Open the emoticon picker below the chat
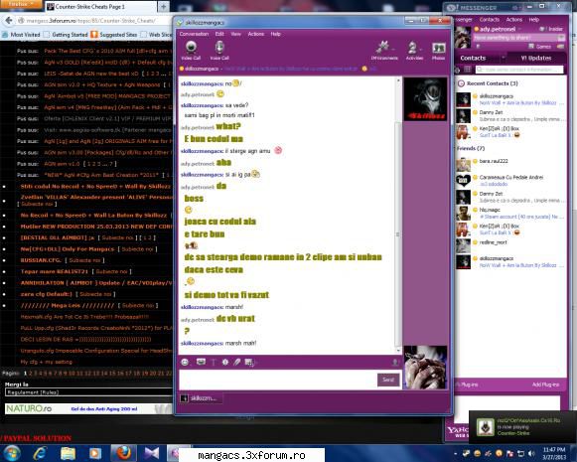This screenshot has width=577, height=462. pyautogui.click(x=185, y=363)
